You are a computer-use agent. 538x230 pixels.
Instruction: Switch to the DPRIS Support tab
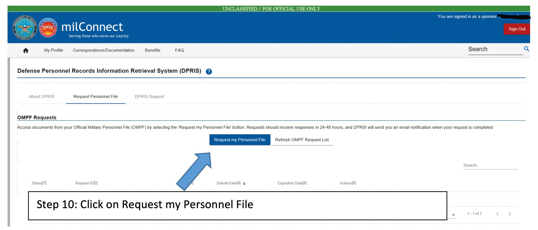(150, 97)
